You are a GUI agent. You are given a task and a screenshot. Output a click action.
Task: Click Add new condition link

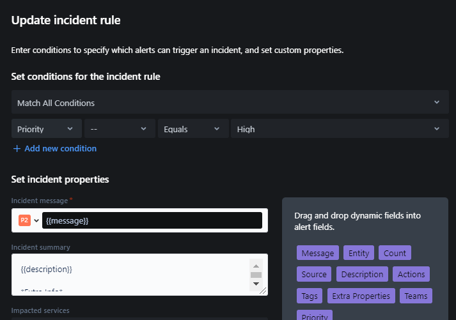pos(60,148)
